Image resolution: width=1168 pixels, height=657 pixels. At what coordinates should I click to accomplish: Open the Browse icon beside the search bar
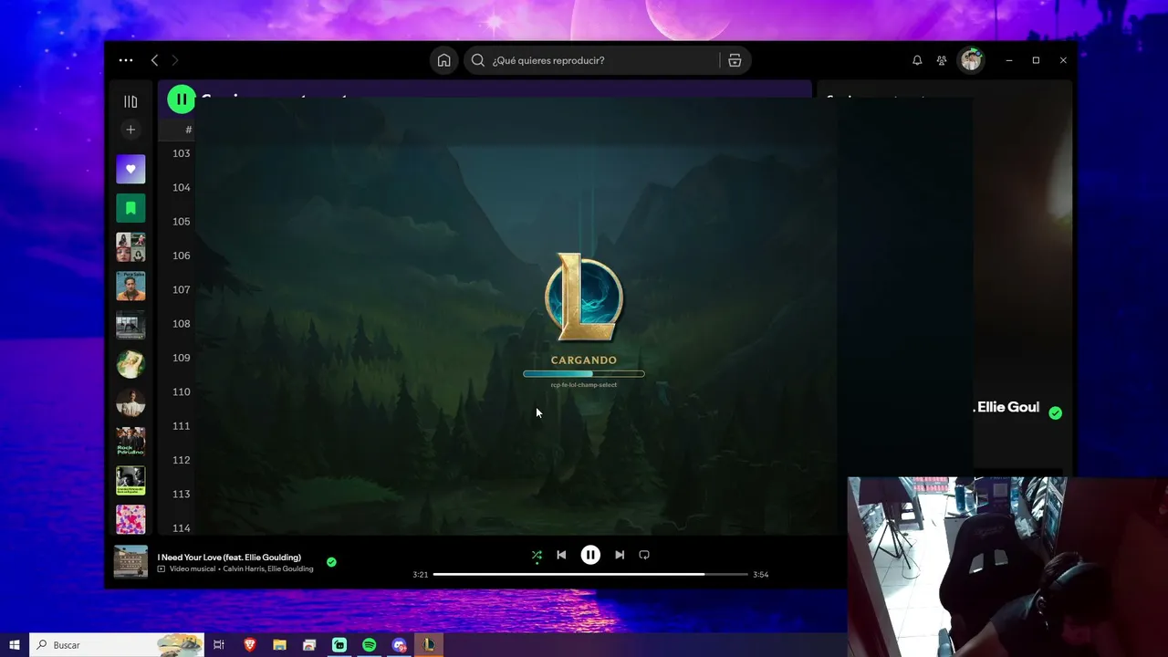tap(735, 60)
